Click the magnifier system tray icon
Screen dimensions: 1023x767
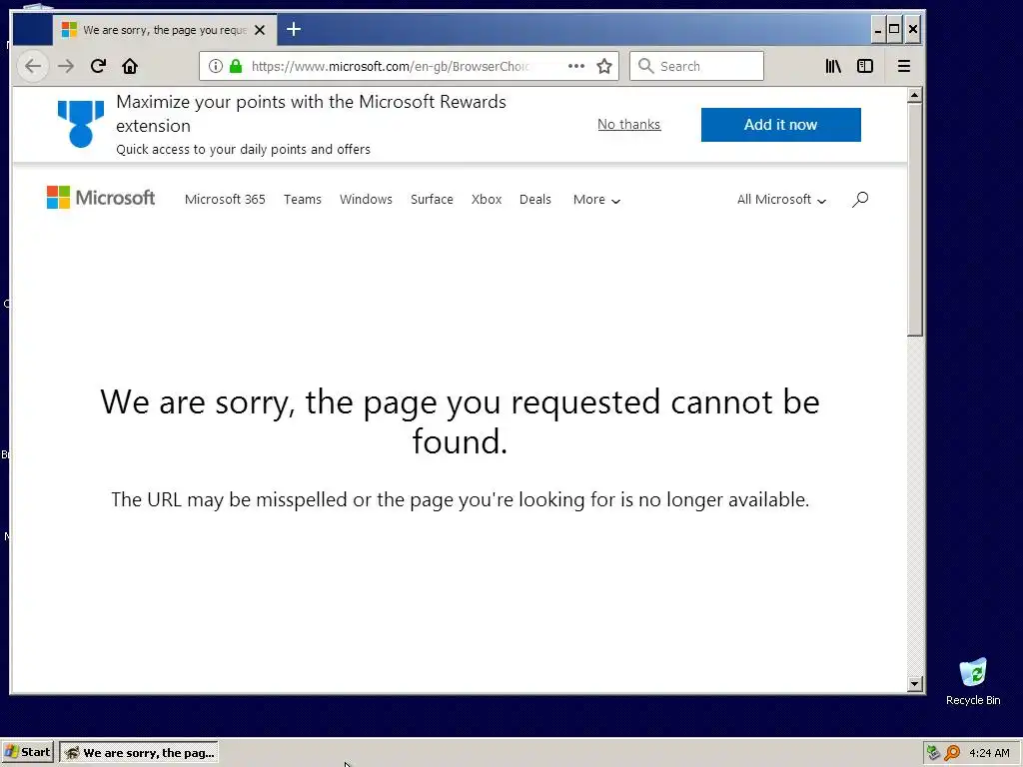(x=952, y=753)
